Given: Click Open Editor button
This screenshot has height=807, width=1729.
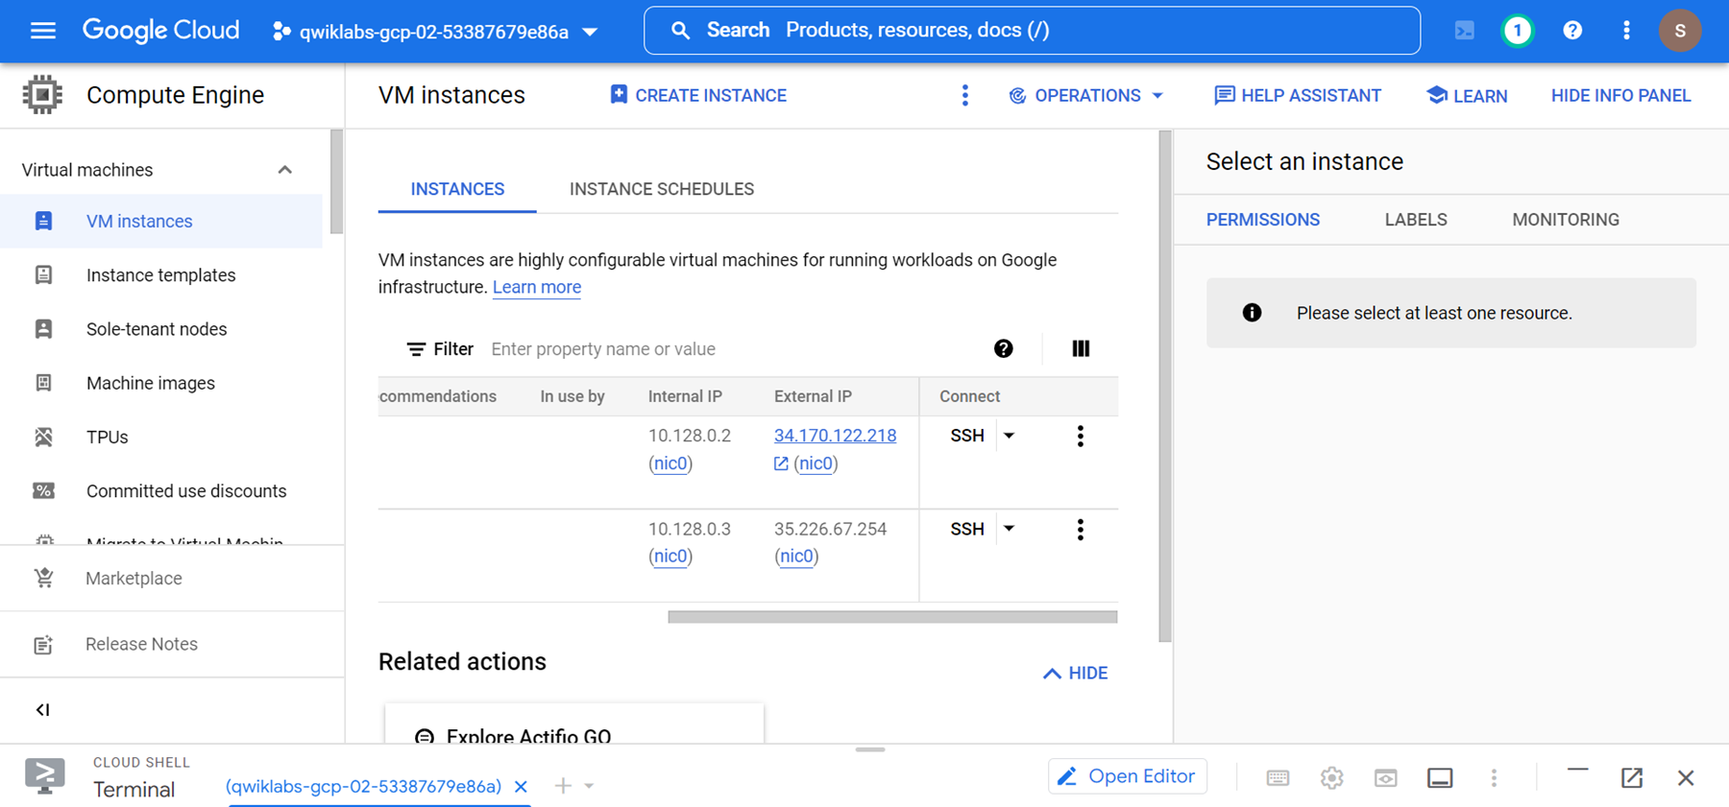Looking at the screenshot, I should coord(1128,776).
